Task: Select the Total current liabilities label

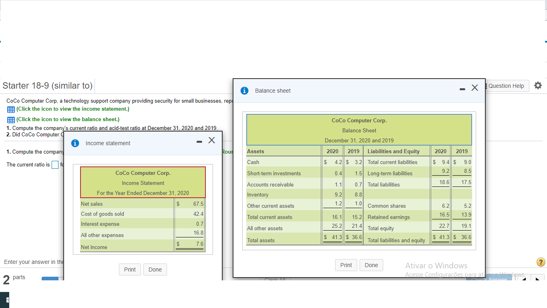Action: click(x=392, y=162)
